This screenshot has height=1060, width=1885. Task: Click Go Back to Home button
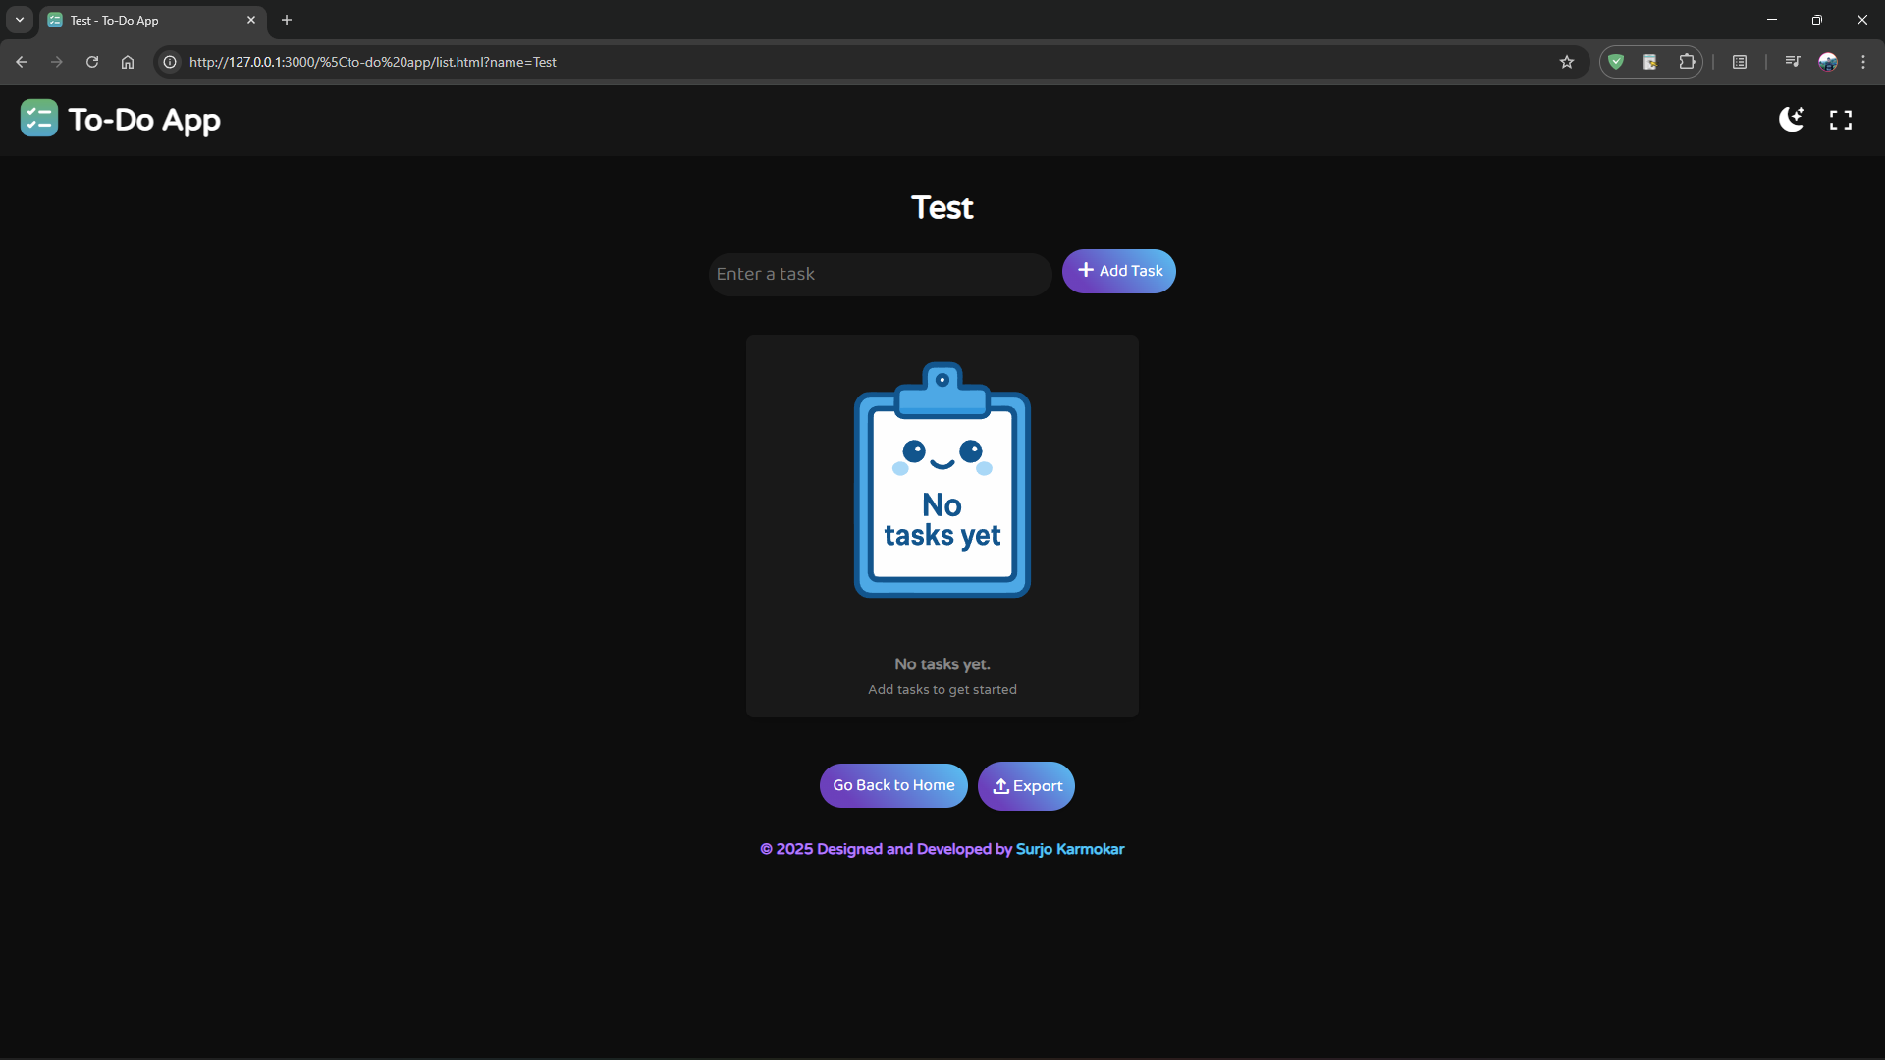pyautogui.click(x=893, y=785)
